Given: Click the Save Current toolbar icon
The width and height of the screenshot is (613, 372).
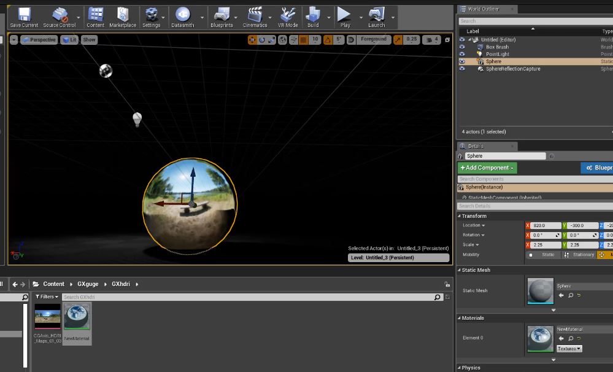Looking at the screenshot, I should 24,17.
